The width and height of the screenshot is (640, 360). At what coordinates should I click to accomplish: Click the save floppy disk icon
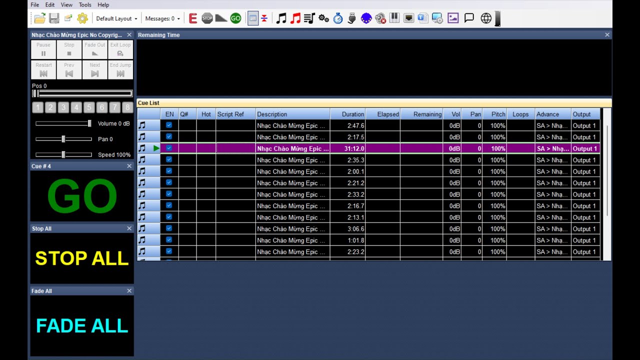coord(54,18)
